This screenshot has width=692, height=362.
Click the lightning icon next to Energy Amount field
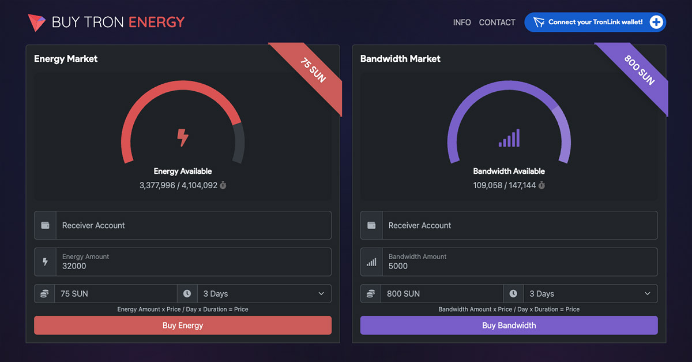[x=44, y=262]
